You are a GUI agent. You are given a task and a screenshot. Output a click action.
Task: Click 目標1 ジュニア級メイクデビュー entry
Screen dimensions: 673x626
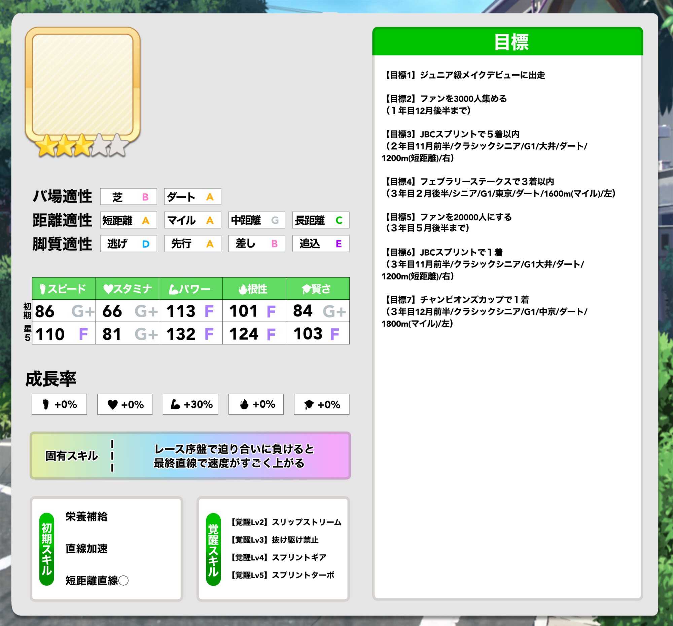pos(463,75)
